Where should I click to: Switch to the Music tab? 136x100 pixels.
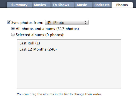(x=82, y=5)
